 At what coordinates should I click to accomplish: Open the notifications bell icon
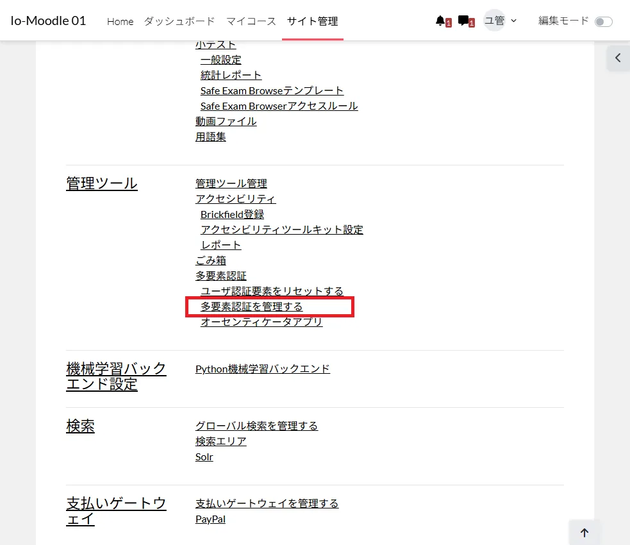(x=441, y=21)
